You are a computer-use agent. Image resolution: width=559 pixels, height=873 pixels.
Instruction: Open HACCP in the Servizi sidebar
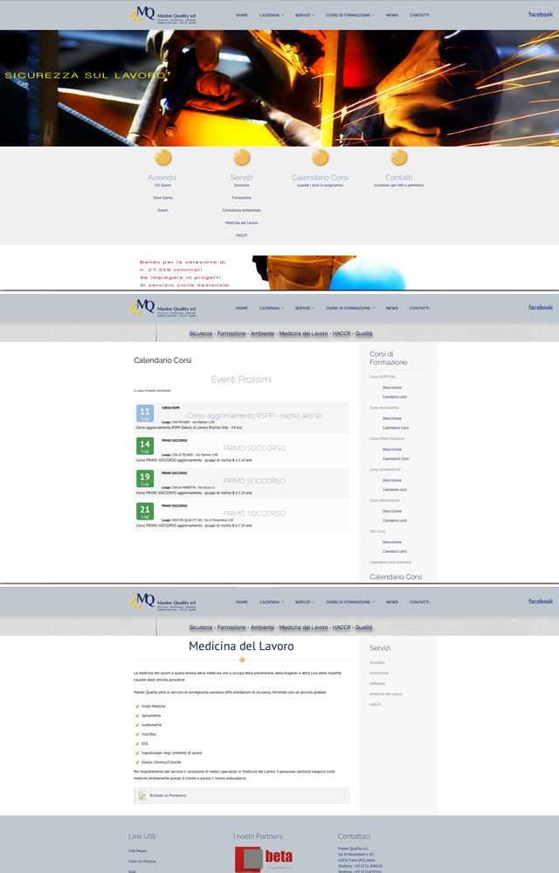[x=375, y=705]
